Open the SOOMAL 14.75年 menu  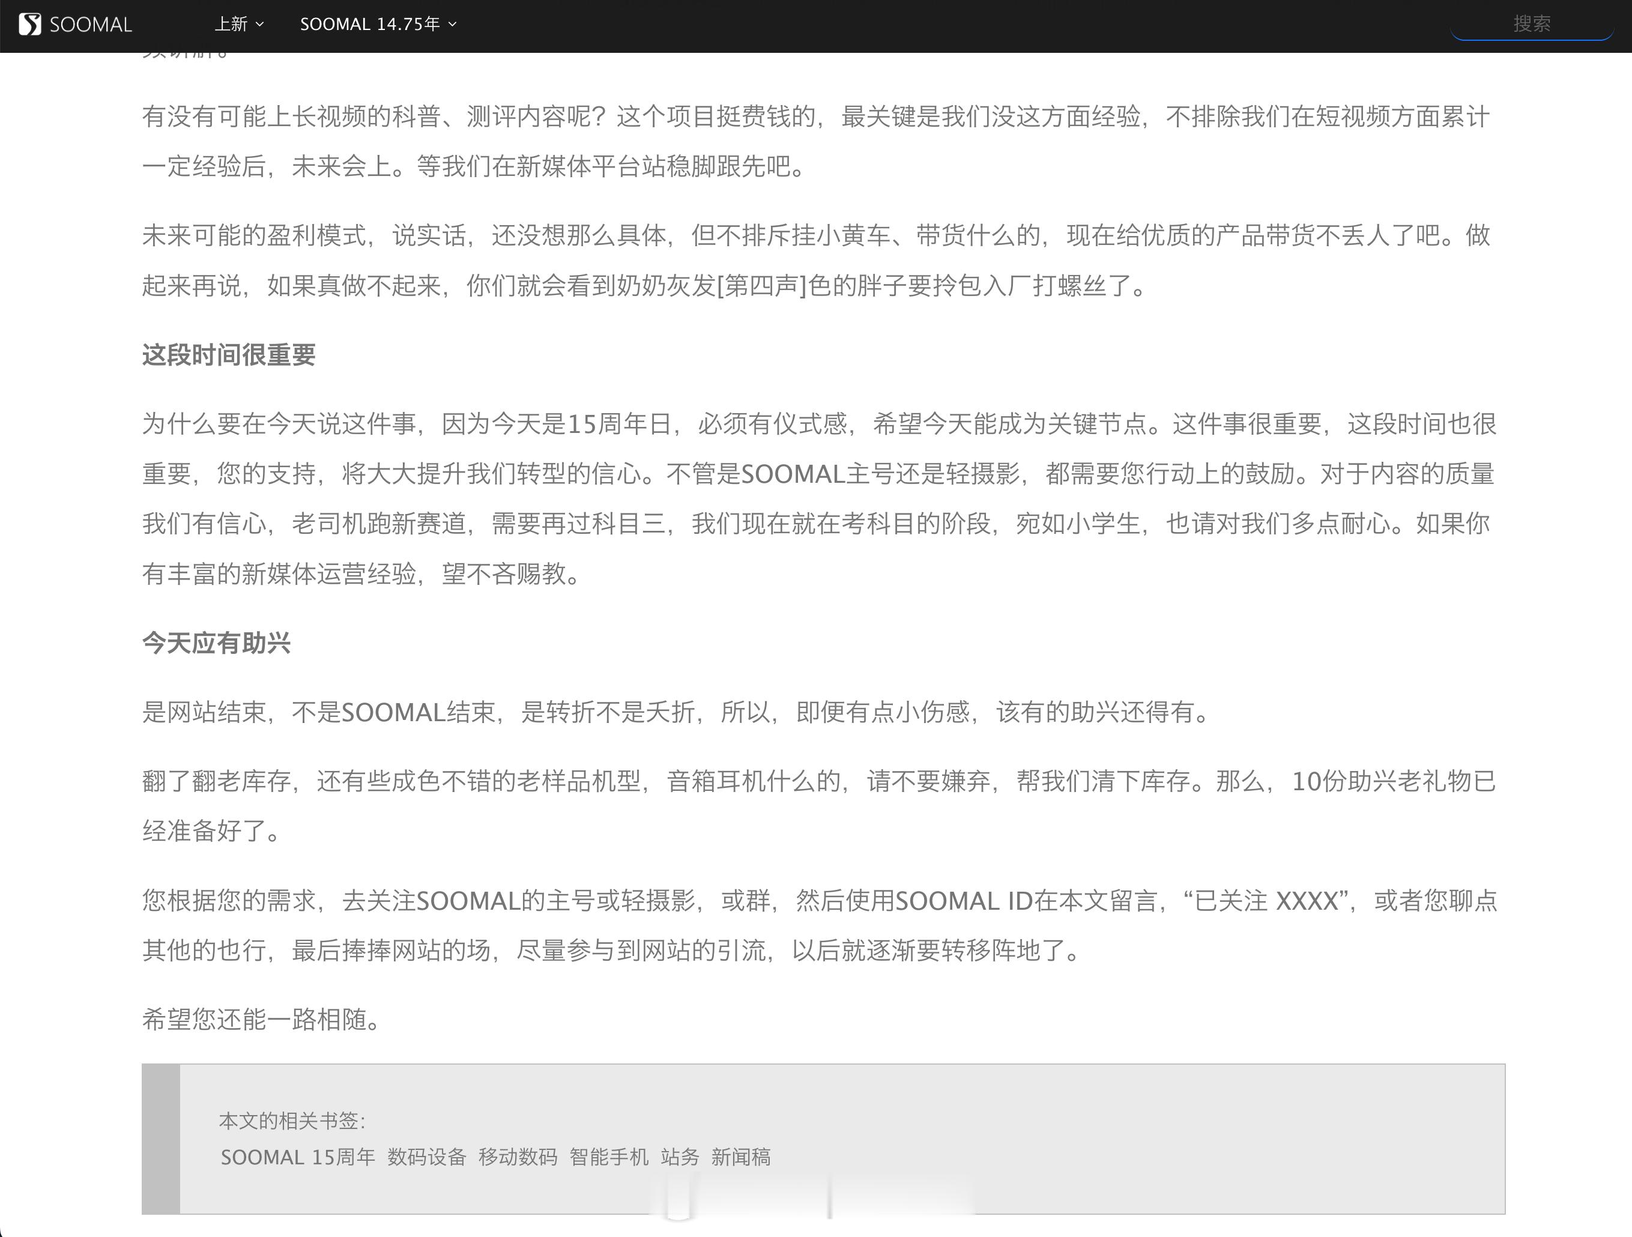[x=370, y=25]
